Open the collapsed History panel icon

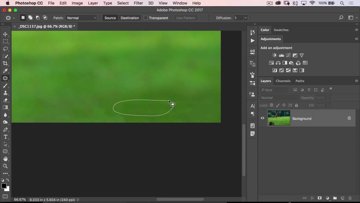[252, 32]
